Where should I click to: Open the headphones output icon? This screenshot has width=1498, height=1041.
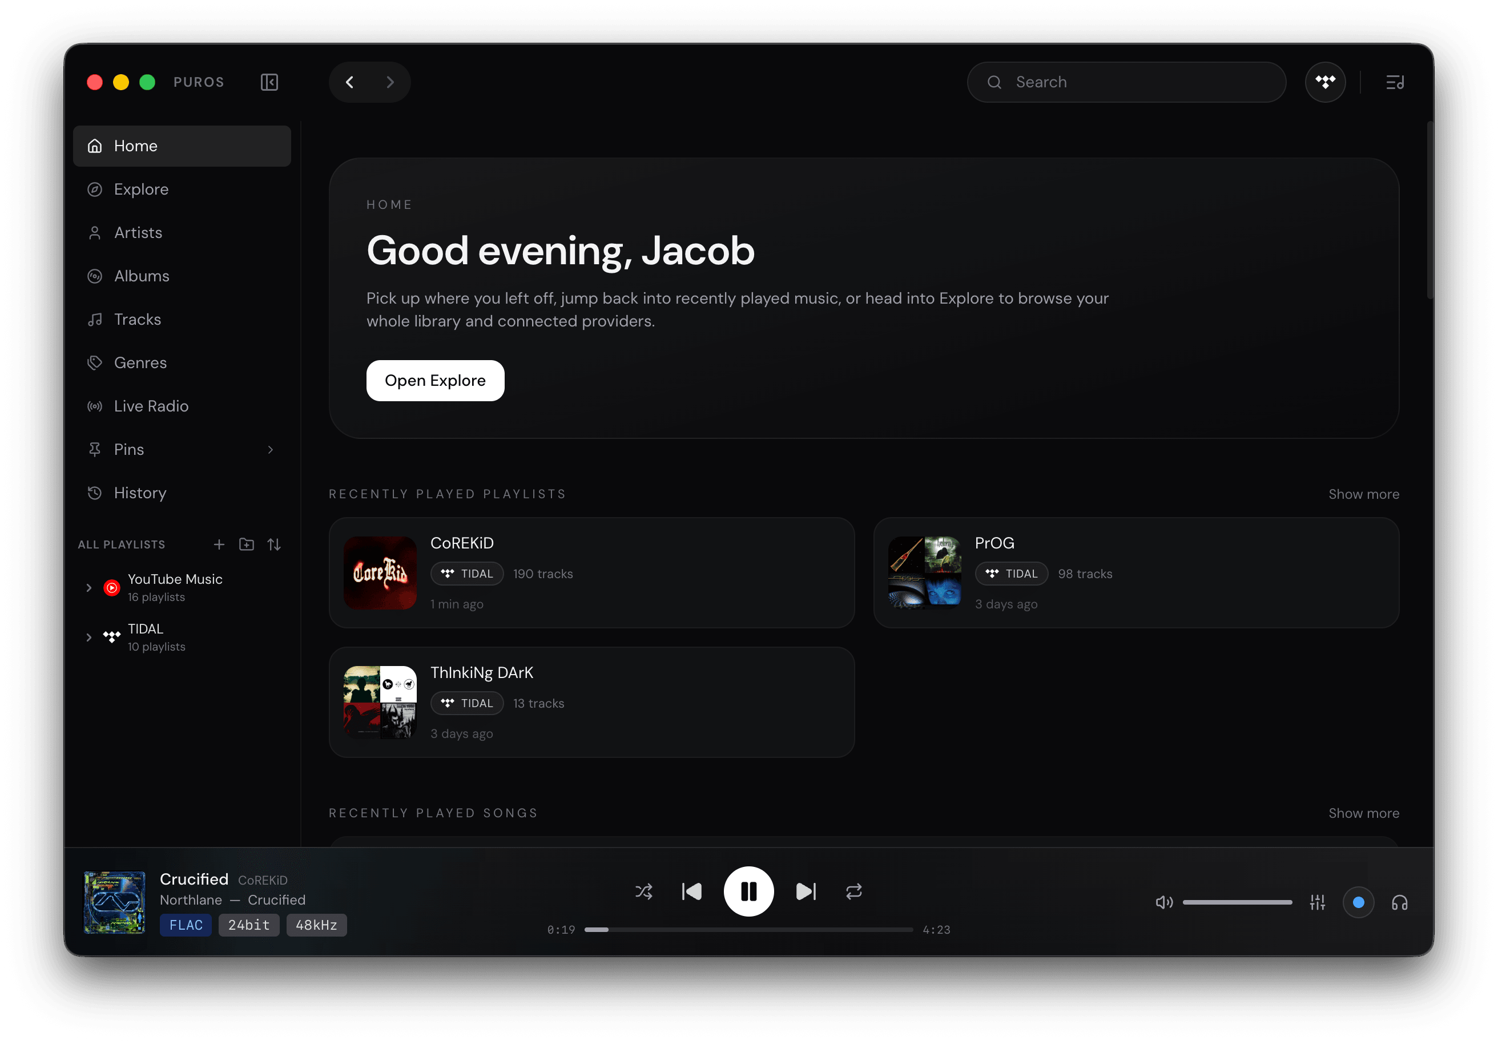[1399, 902]
